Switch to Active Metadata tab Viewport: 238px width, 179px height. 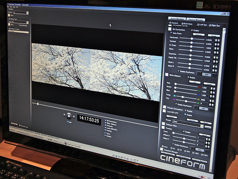point(177,19)
